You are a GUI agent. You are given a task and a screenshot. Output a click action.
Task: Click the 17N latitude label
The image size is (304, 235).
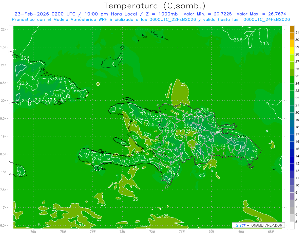coord(4,208)
